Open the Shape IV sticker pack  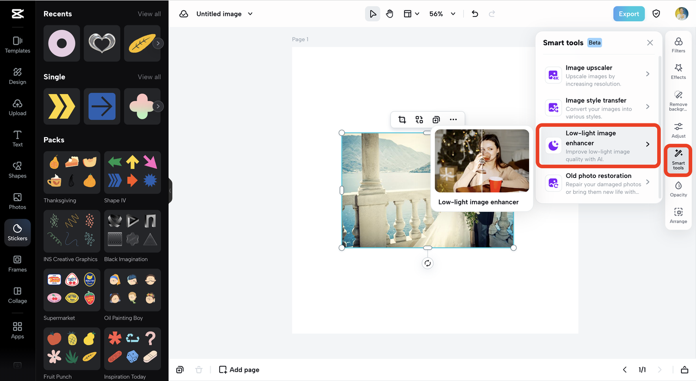[132, 173]
